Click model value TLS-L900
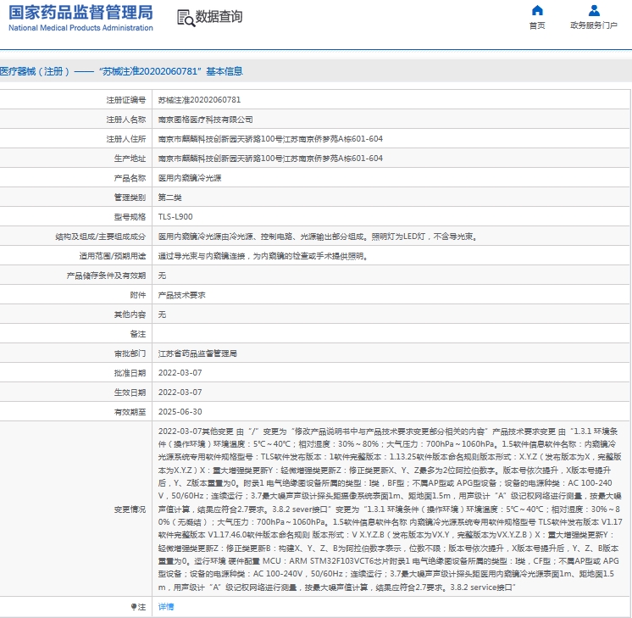Screen dimensions: 632x618 (x=175, y=217)
